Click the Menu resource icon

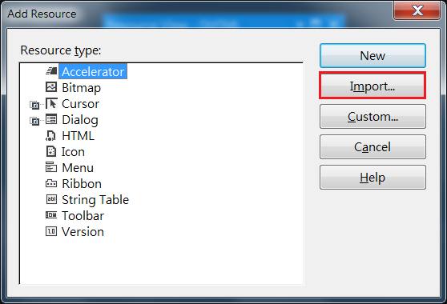coord(51,167)
